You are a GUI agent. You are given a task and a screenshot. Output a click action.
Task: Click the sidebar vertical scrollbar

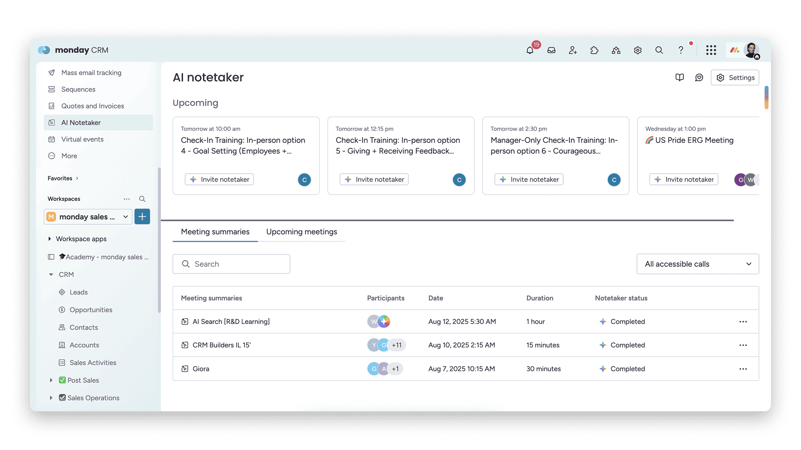(x=159, y=240)
